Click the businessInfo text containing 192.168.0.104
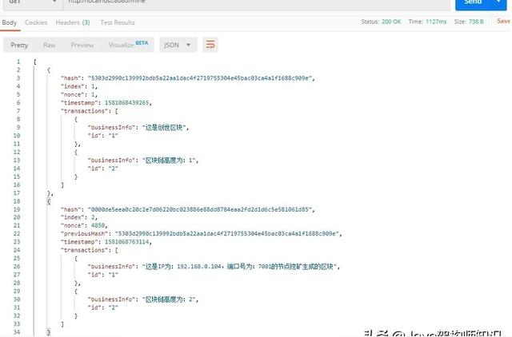The width and height of the screenshot is (512, 337). pos(240,266)
